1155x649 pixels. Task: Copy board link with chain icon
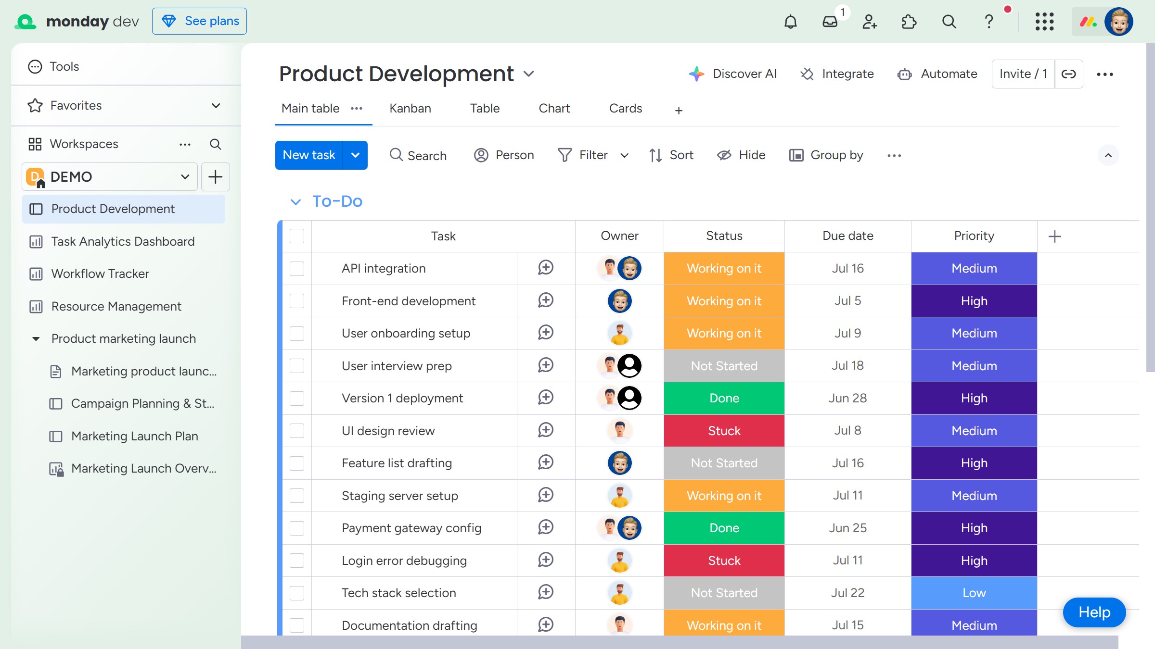point(1069,74)
